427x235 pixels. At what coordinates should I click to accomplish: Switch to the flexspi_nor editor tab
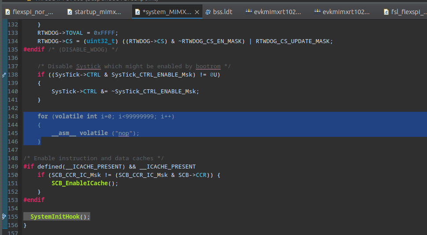tap(33, 12)
